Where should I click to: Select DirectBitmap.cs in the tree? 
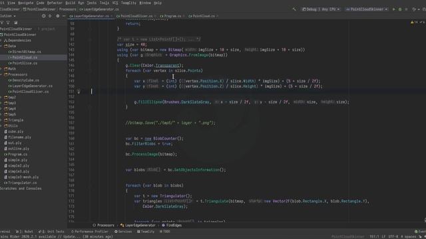[25, 52]
